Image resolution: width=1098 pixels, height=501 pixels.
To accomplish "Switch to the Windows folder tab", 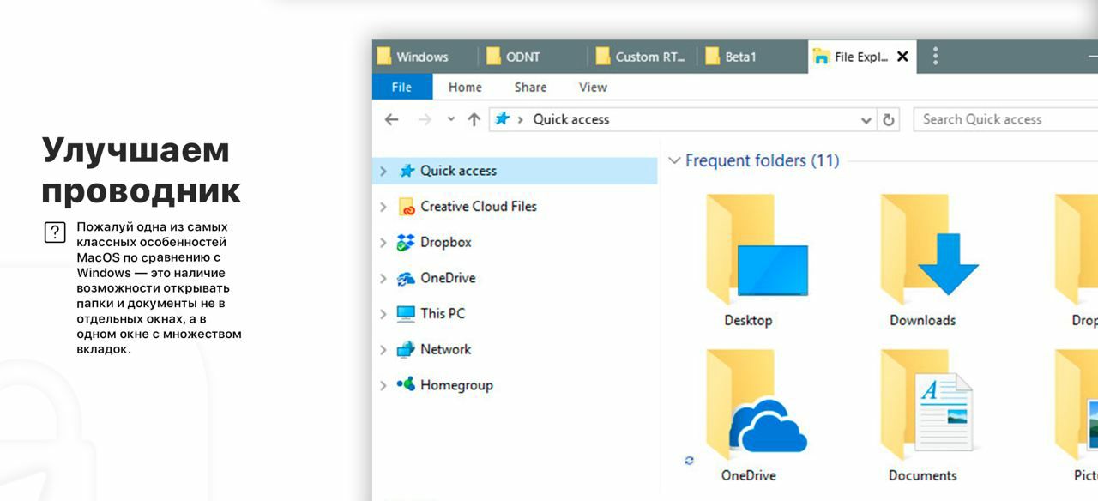I will (424, 57).
